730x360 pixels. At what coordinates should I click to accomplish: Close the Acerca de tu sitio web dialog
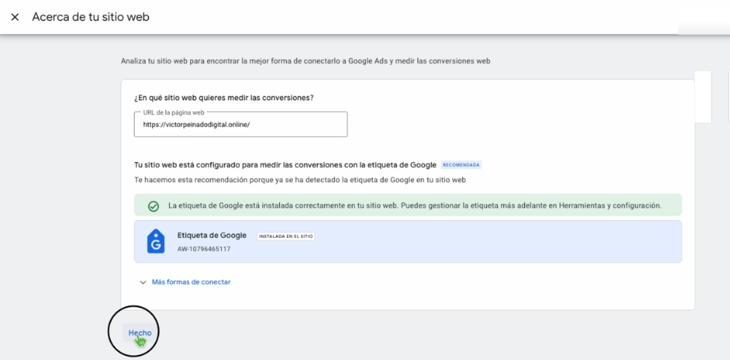pyautogui.click(x=15, y=17)
